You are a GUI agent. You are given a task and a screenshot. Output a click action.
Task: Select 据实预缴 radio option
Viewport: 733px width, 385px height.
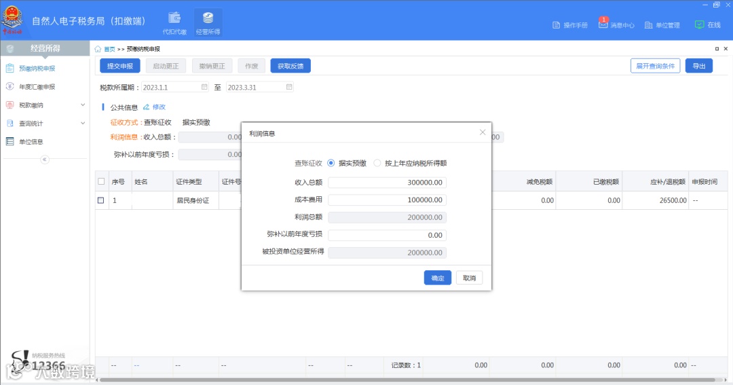(x=331, y=163)
